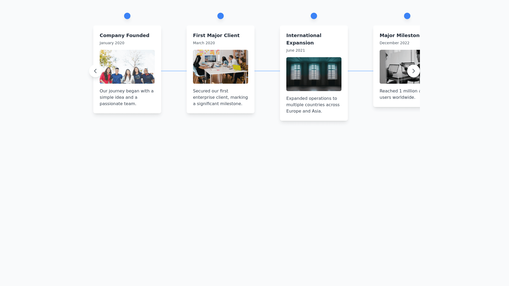The image size is (509, 286).
Task: Click the 'Expanded operations' description text
Action: (313, 105)
